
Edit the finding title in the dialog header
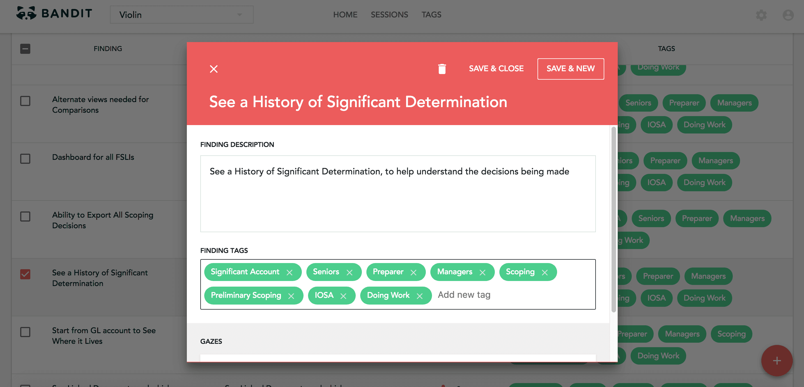(x=358, y=102)
